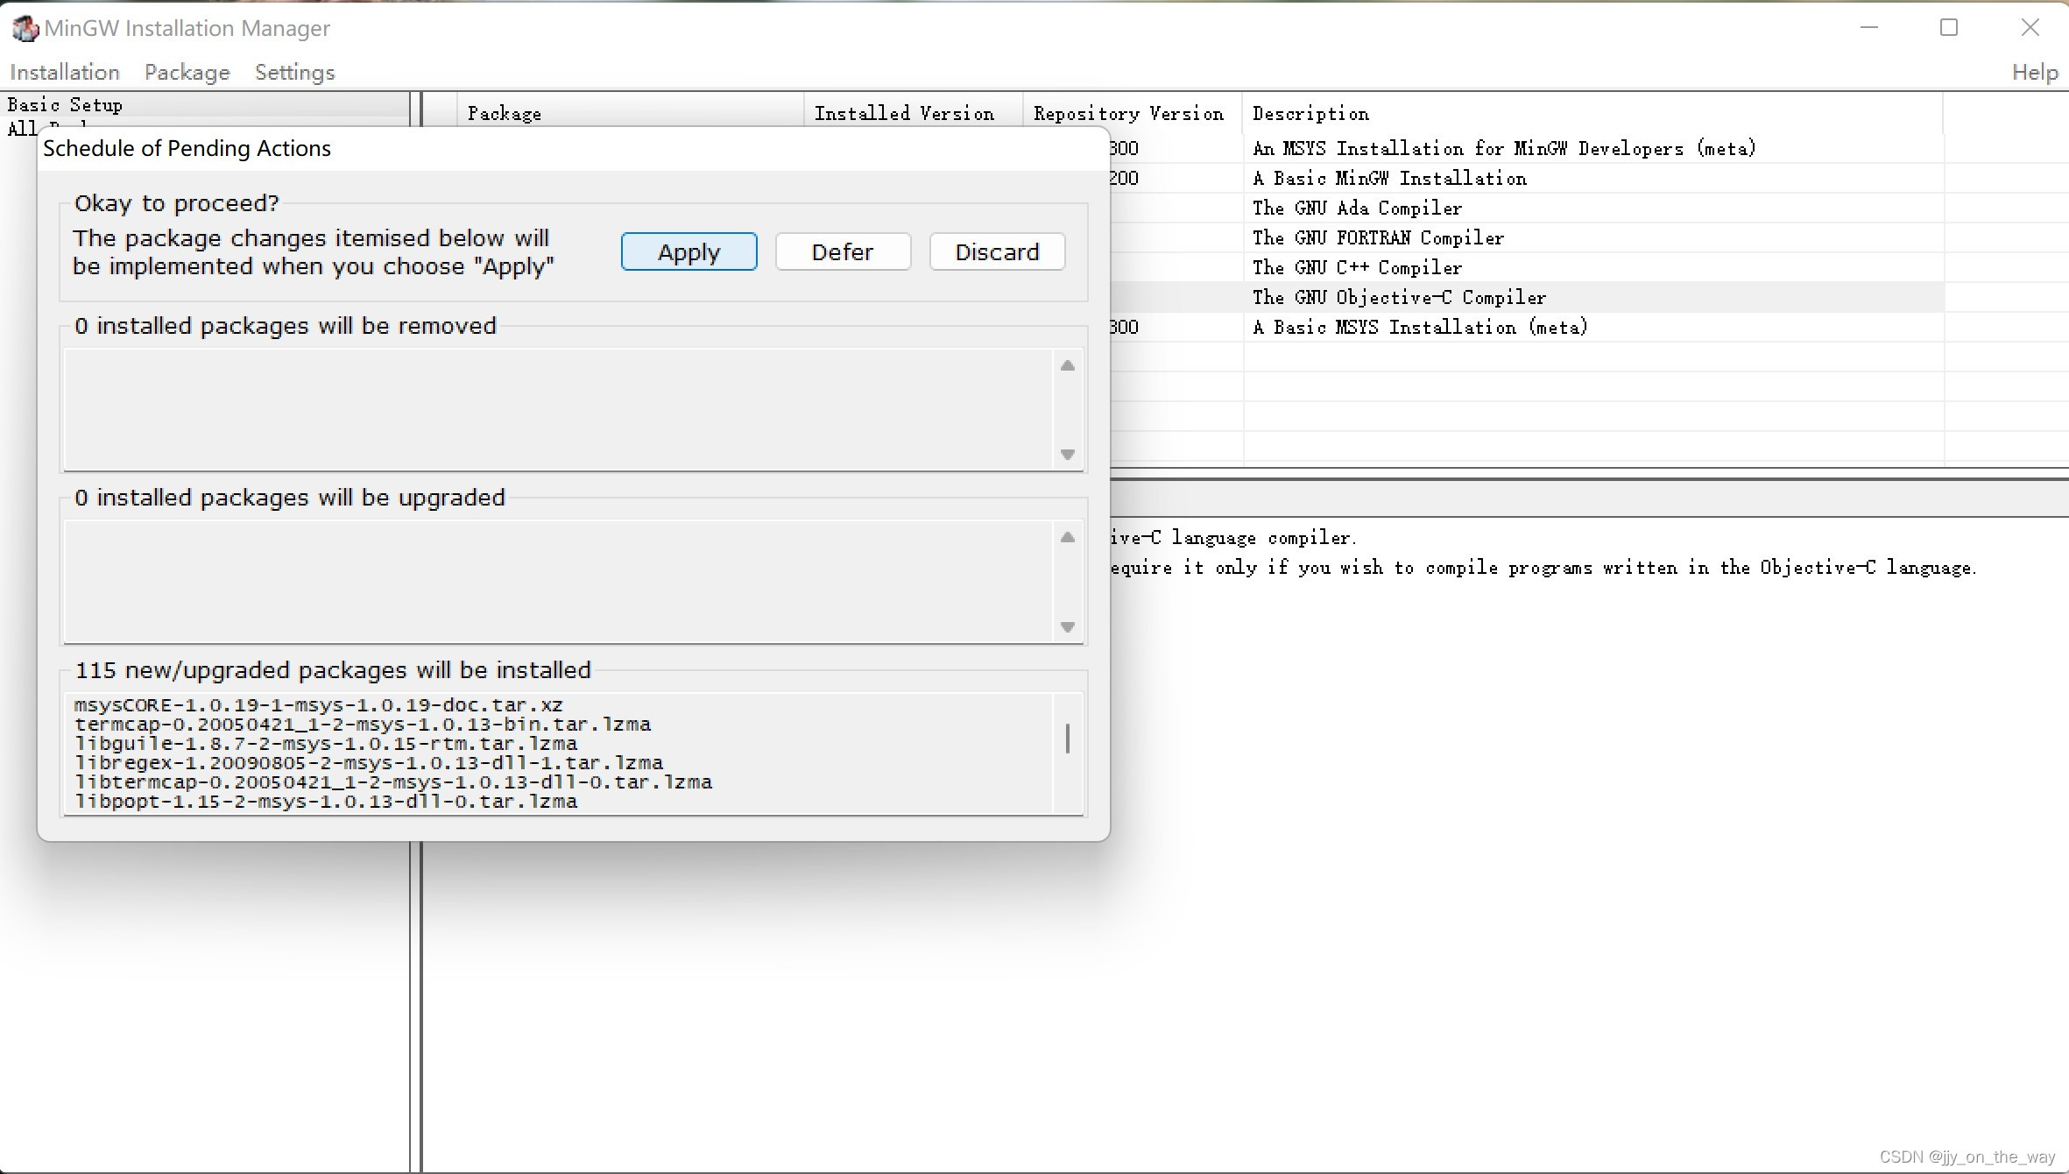Select Basic Setup in left tree

coord(66,105)
